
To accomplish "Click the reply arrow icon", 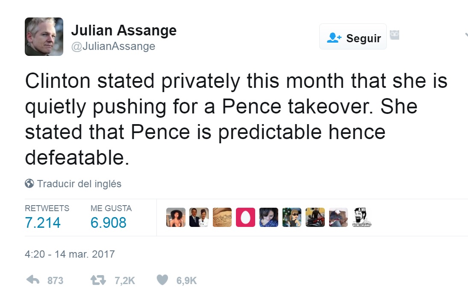I will (33, 280).
